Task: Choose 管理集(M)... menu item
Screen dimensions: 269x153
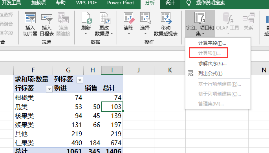Action: (x=218, y=104)
